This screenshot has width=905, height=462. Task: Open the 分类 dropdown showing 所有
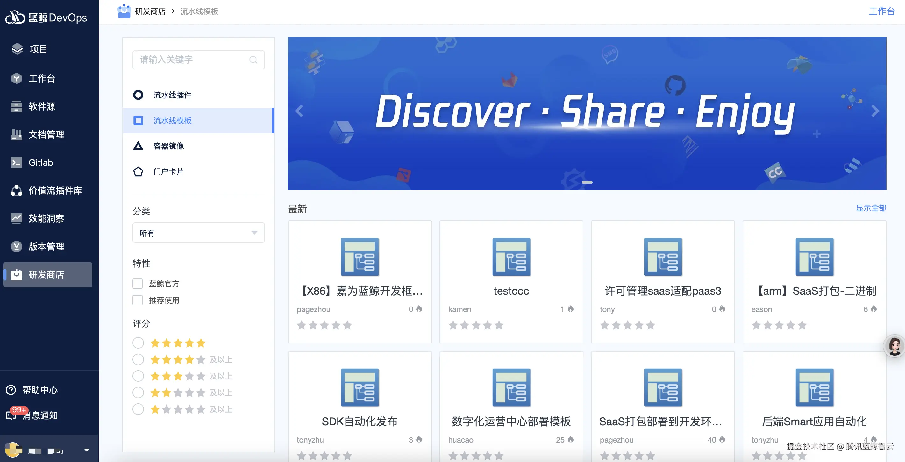(198, 232)
